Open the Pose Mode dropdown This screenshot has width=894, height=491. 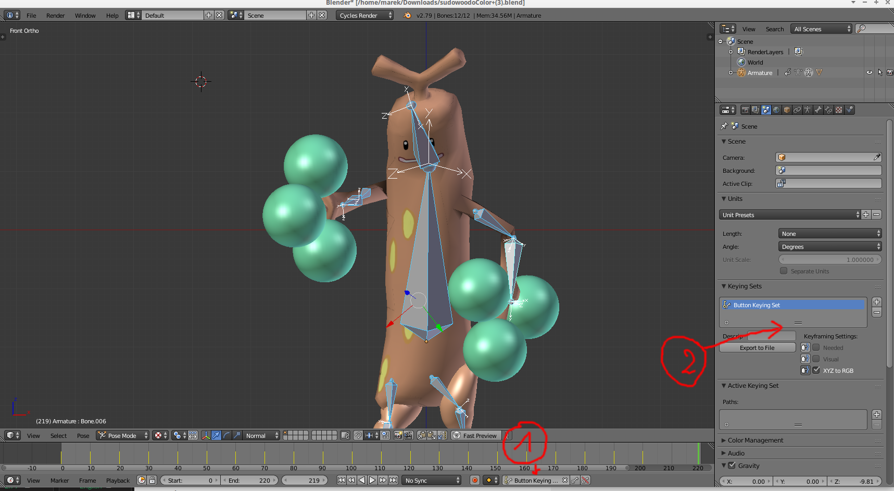(x=122, y=435)
